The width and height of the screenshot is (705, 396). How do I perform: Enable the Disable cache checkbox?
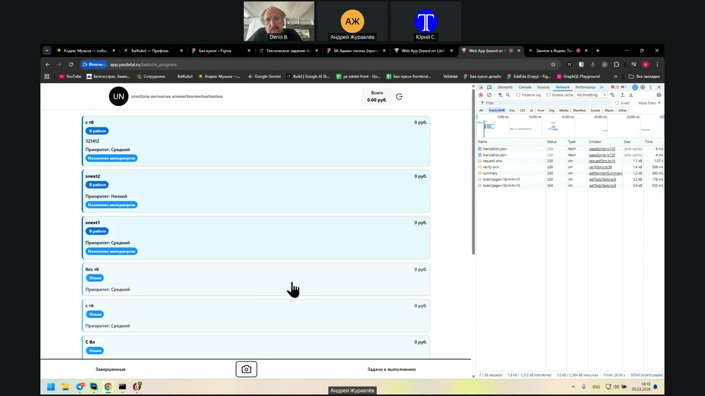[549, 95]
